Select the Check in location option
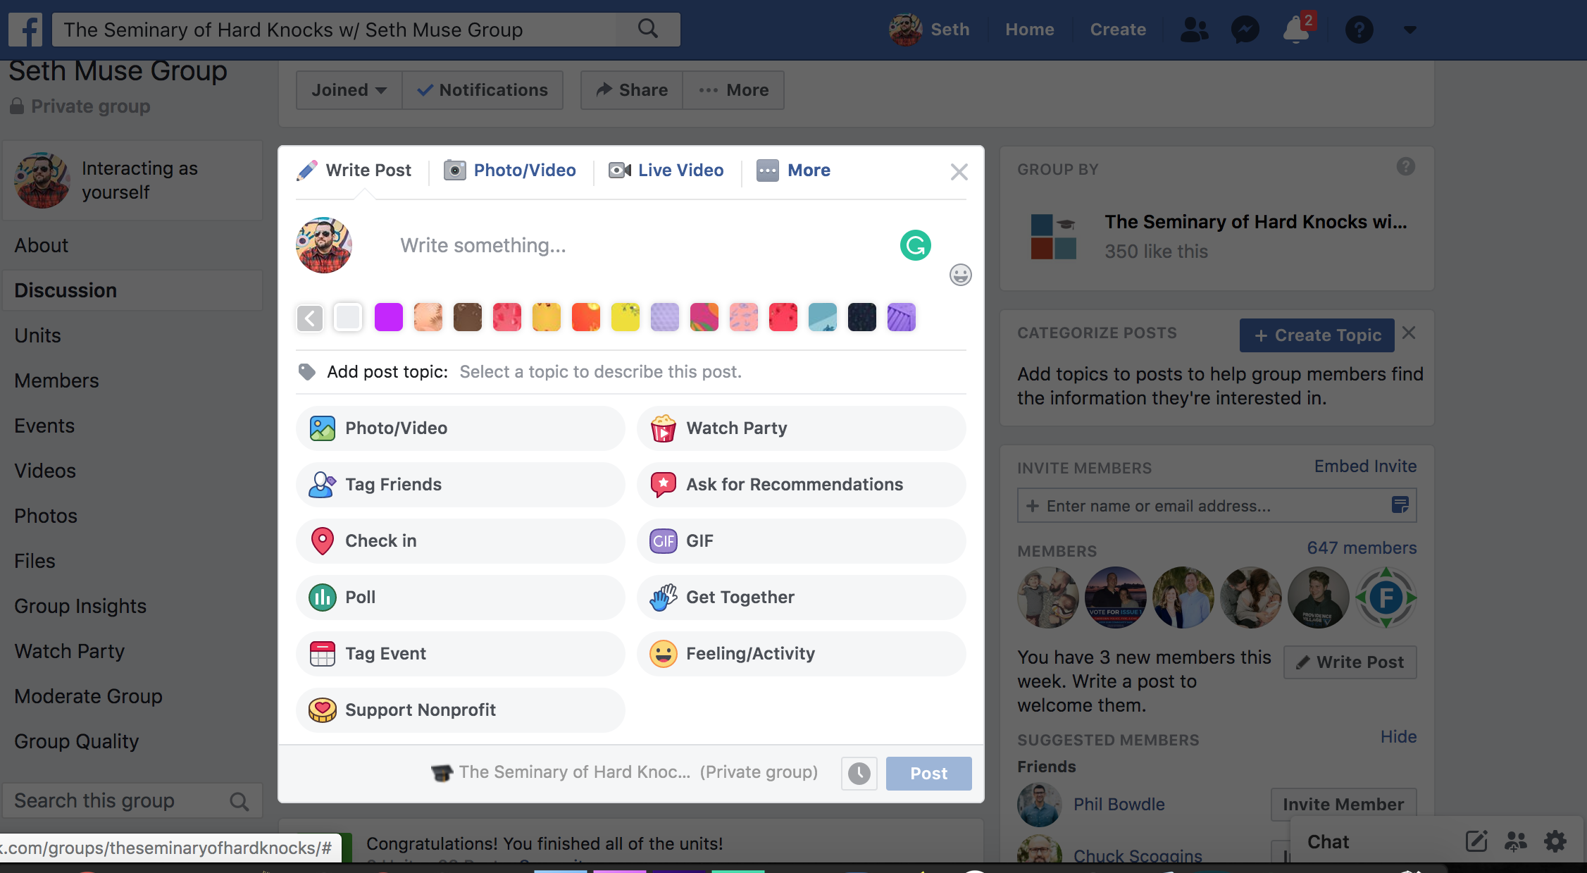The height and width of the screenshot is (873, 1587). tap(461, 541)
